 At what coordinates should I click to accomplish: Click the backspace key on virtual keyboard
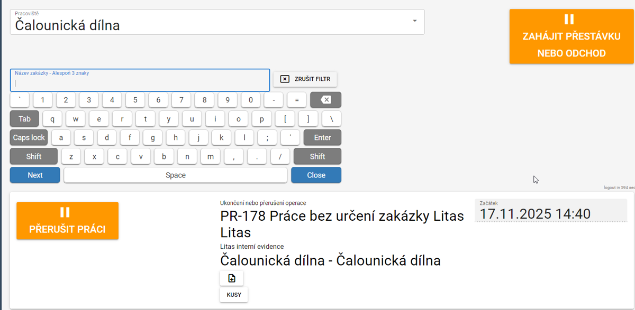point(325,100)
